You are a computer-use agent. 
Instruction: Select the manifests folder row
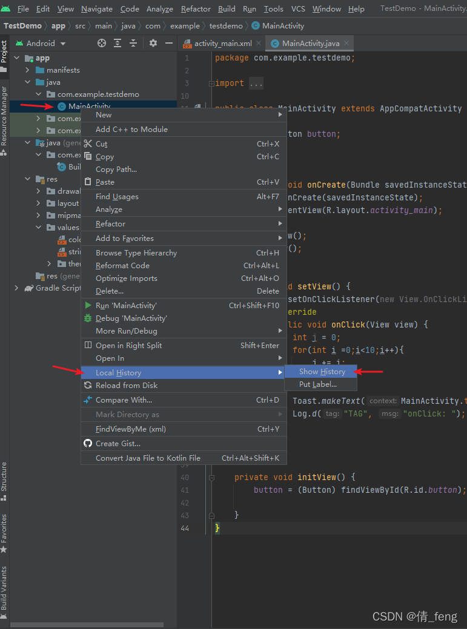pos(93,70)
